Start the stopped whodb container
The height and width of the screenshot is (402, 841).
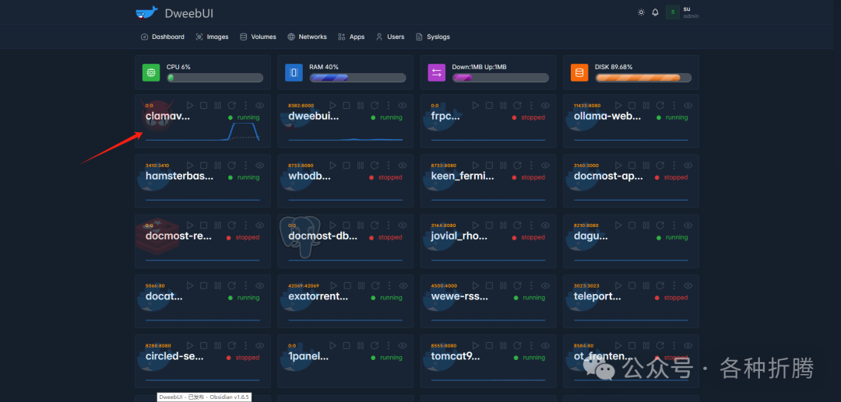click(333, 166)
